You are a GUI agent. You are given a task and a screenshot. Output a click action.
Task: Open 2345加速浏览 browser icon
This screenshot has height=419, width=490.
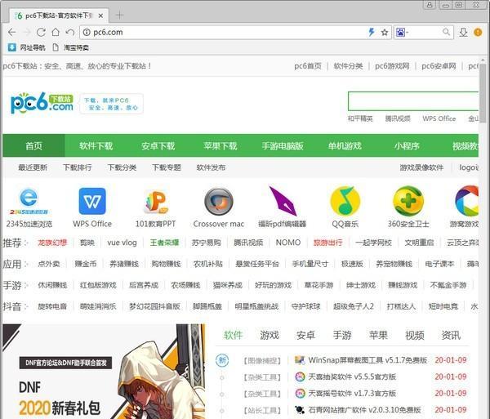[x=29, y=202]
